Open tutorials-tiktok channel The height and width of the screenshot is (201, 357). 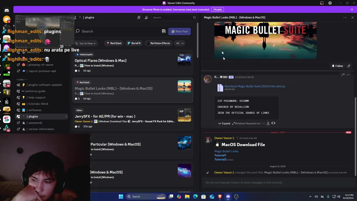(x=41, y=104)
